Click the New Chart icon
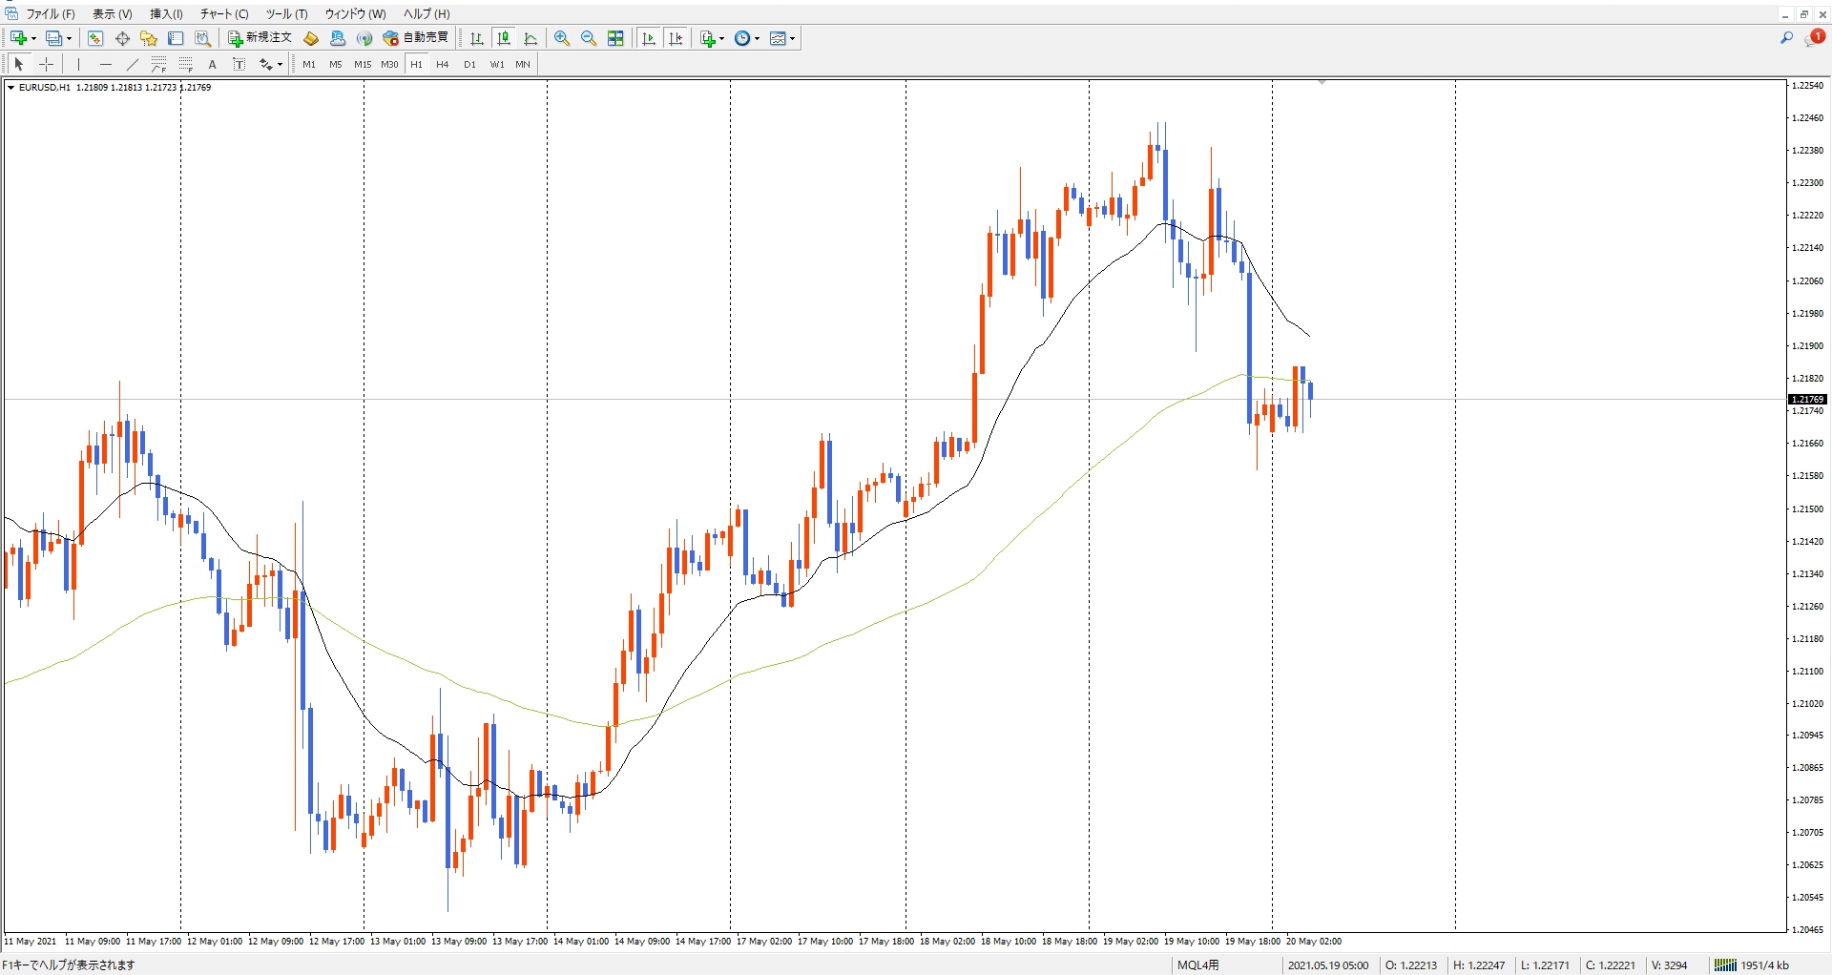1832x975 pixels. click(18, 38)
